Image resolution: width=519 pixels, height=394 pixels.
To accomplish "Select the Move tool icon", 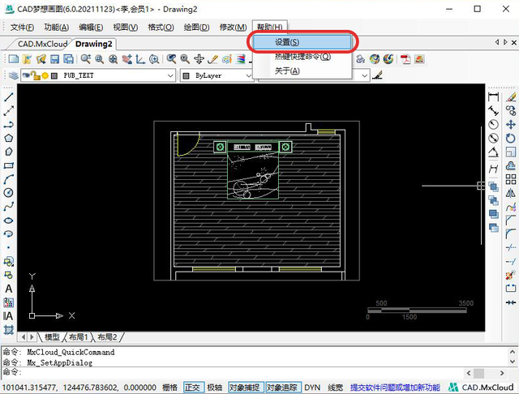I will coord(511,124).
